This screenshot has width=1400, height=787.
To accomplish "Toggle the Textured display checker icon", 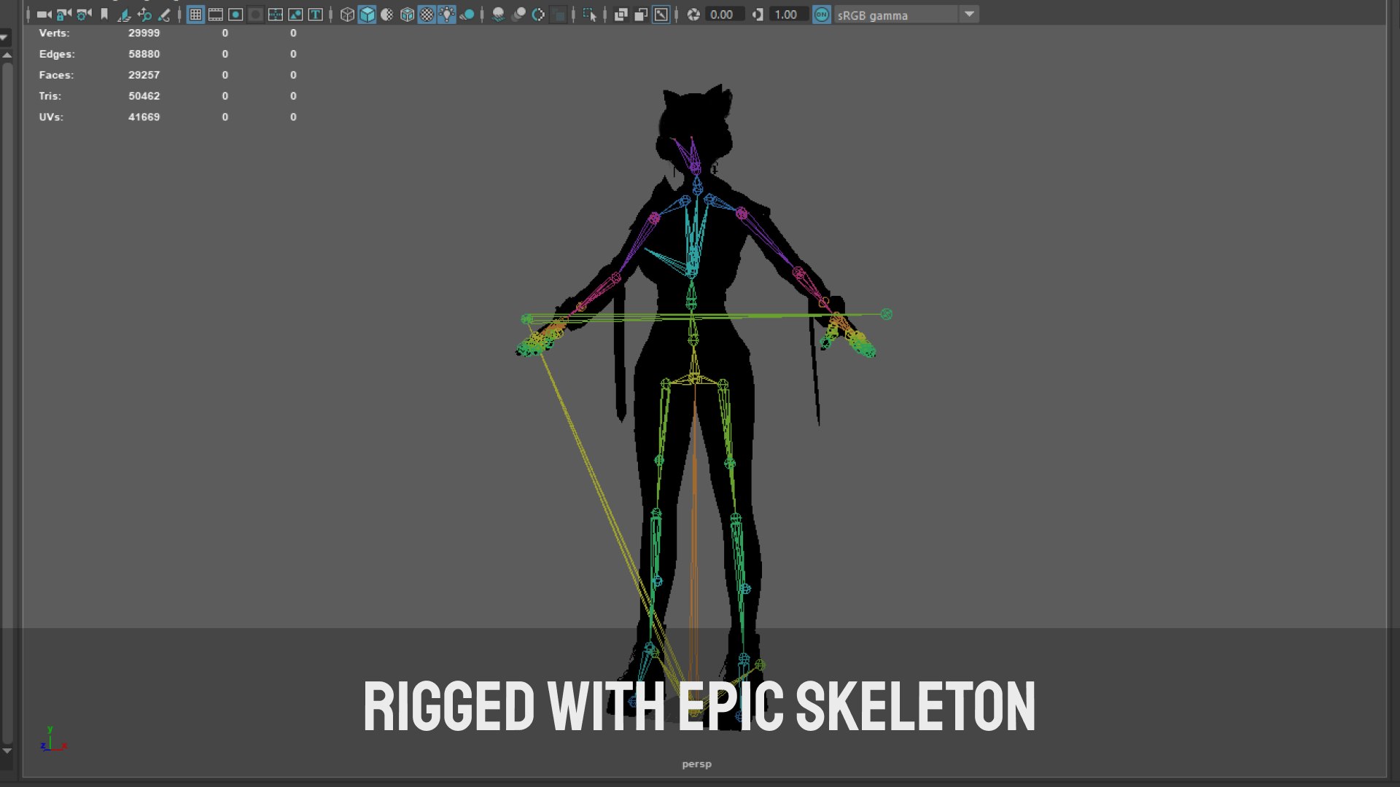I will (427, 15).
